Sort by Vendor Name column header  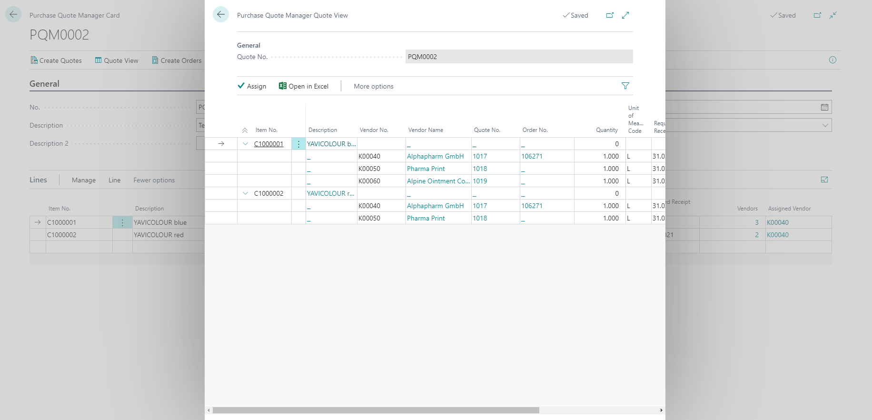click(426, 130)
